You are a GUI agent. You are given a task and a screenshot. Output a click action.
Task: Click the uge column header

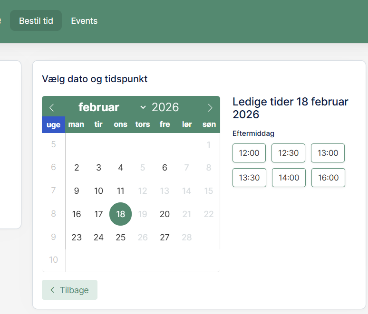click(54, 124)
